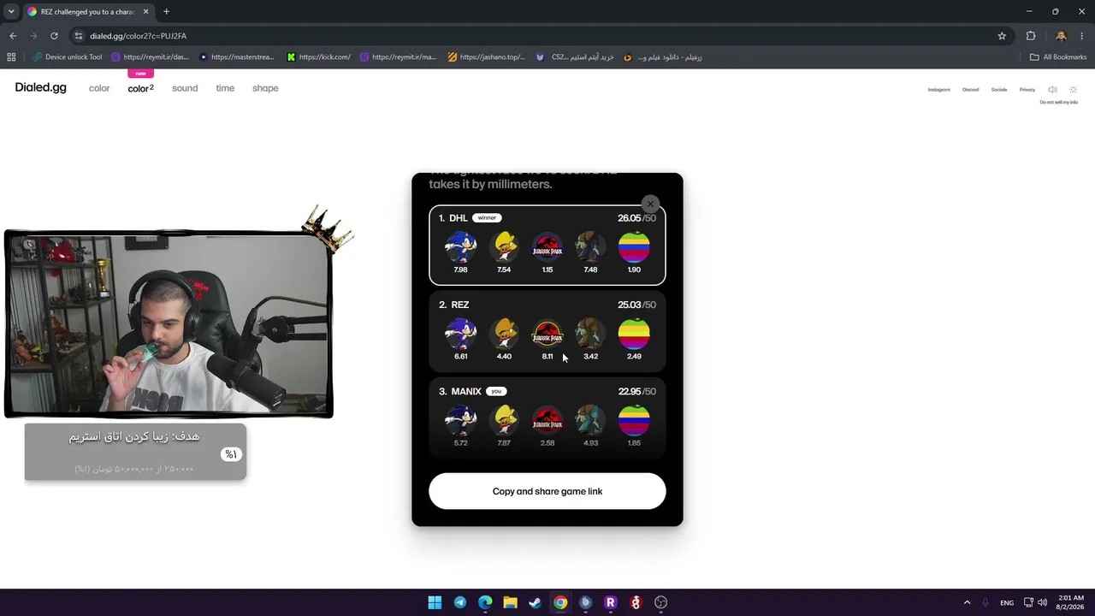Open the shape game tab
The height and width of the screenshot is (616, 1095).
pyautogui.click(x=265, y=88)
